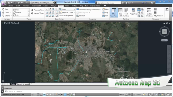Click the New file quick access icon
The image size is (173, 97).
pyautogui.click(x=9, y=3)
